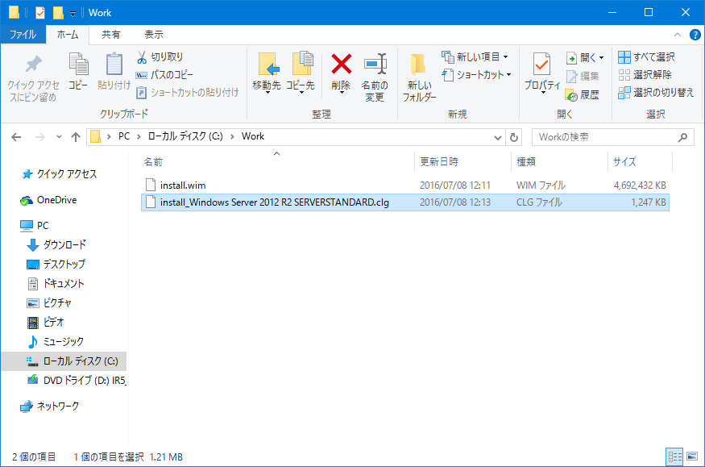
Task: Select install_Windows Server 2012 R2 SERVERSTANDARD.clg file
Action: pos(404,202)
